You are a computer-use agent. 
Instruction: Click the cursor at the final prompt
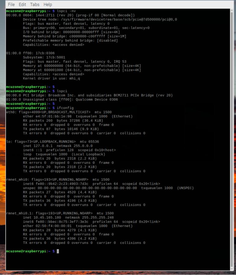click(58, 251)
